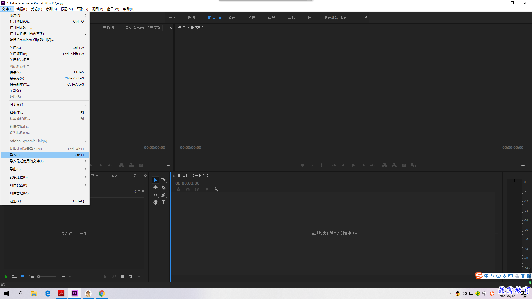Open sort icons dropdown in project panel

pyautogui.click(x=66, y=277)
